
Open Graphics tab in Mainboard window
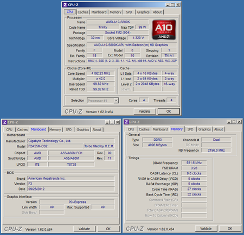click(x=83, y=129)
